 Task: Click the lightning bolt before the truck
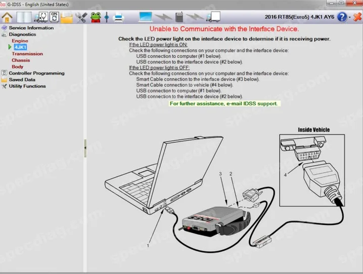coord(195,17)
